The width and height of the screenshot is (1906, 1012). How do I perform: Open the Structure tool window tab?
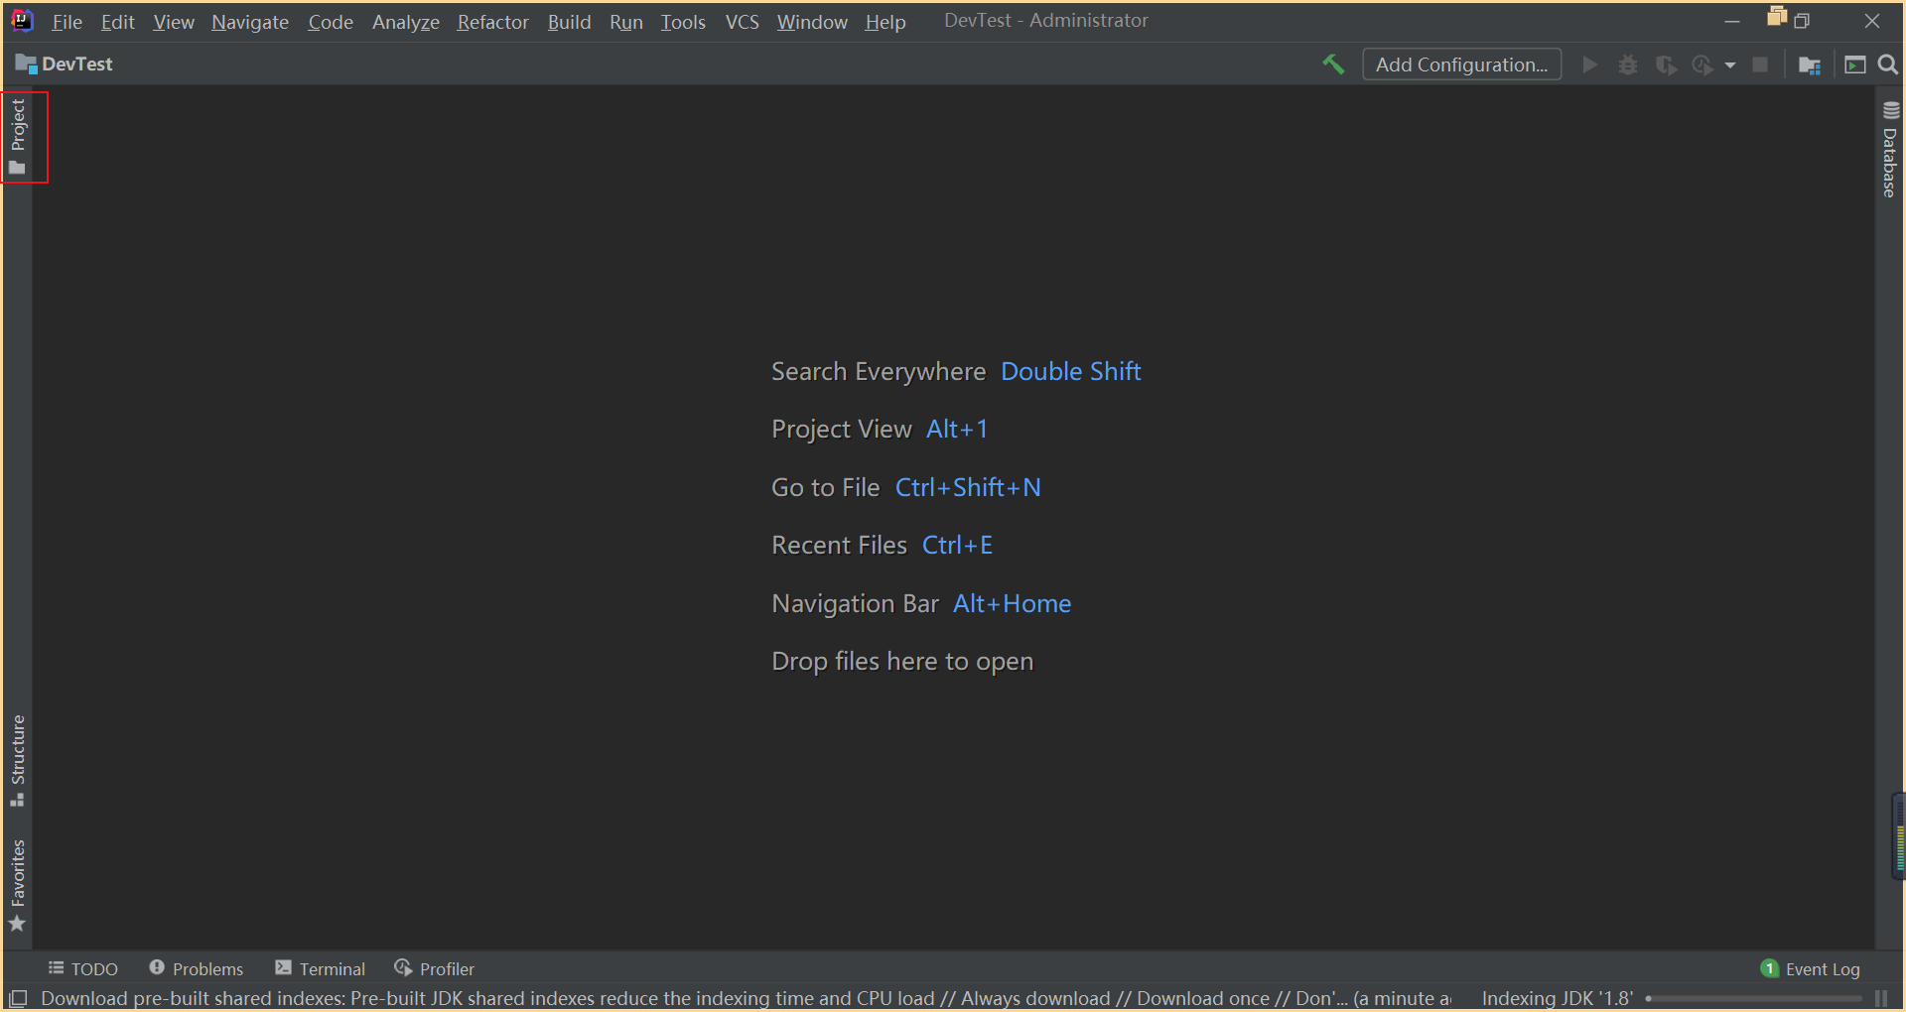tap(18, 760)
